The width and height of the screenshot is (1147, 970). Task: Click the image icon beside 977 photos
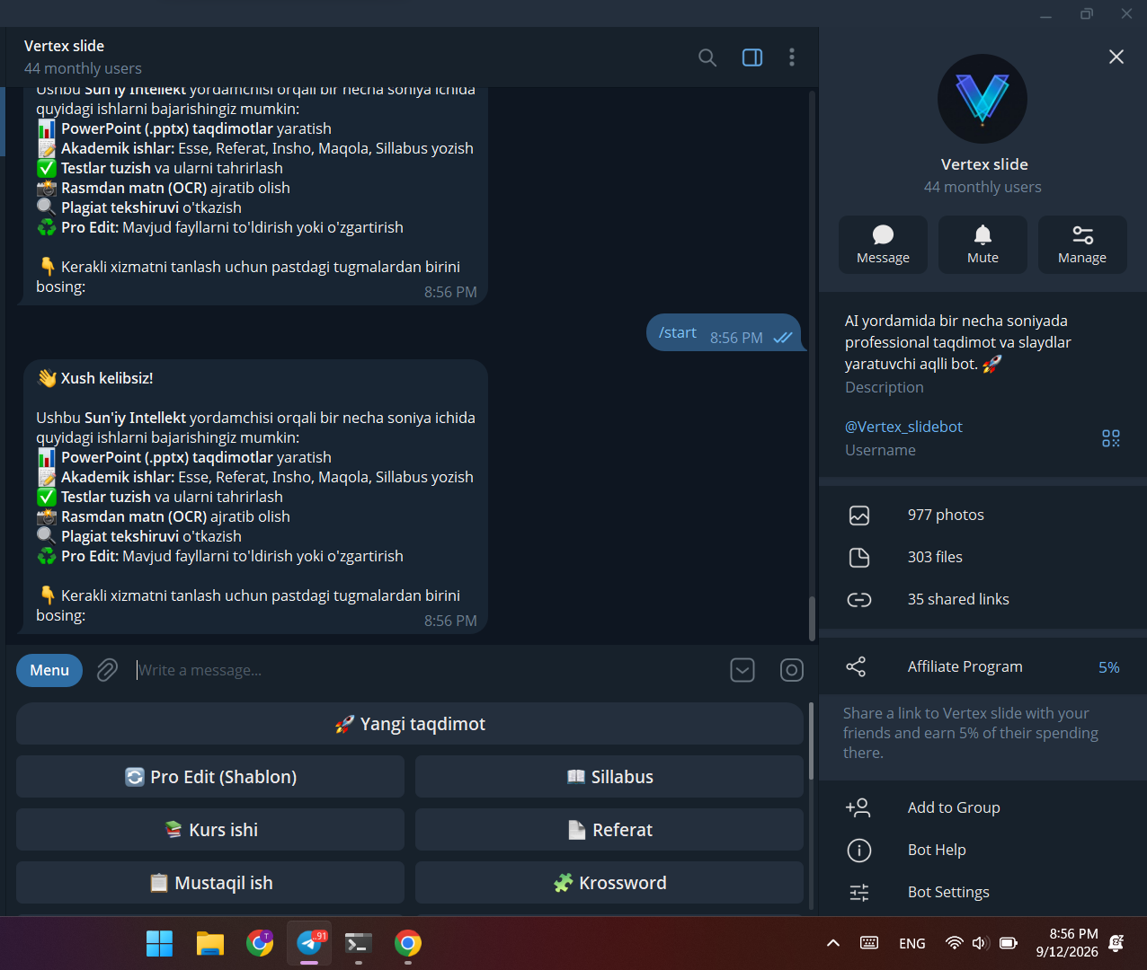(x=859, y=516)
